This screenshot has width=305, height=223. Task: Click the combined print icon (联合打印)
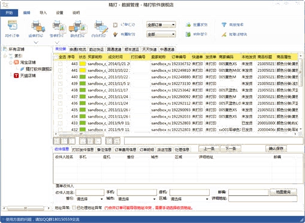click(77, 26)
